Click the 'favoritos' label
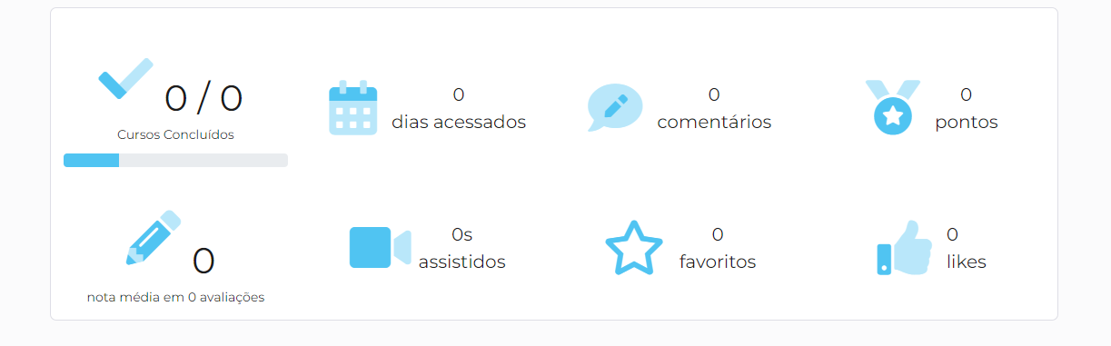This screenshot has height=346, width=1111. pos(718,262)
